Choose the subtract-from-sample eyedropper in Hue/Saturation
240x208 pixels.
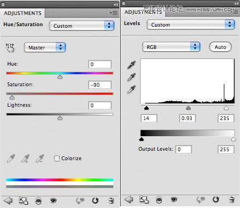point(40,159)
